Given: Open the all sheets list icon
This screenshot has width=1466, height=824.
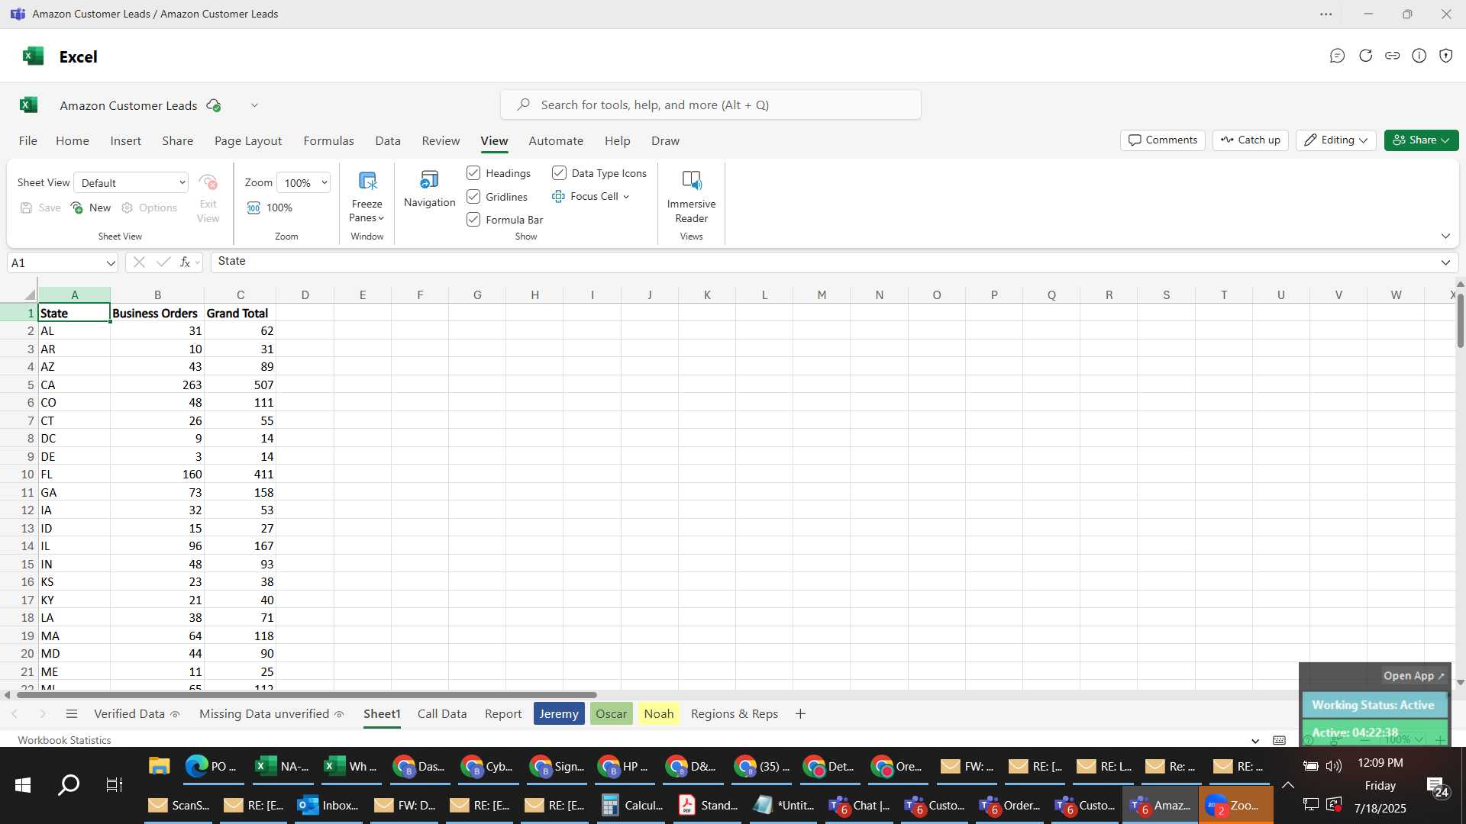Looking at the screenshot, I should click(x=72, y=714).
